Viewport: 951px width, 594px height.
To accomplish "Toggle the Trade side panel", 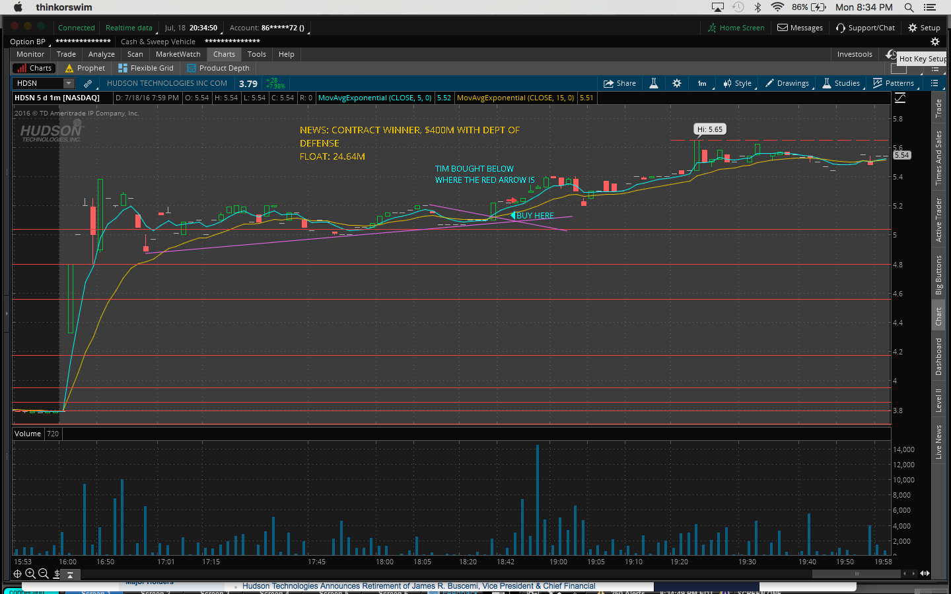I will click(938, 108).
